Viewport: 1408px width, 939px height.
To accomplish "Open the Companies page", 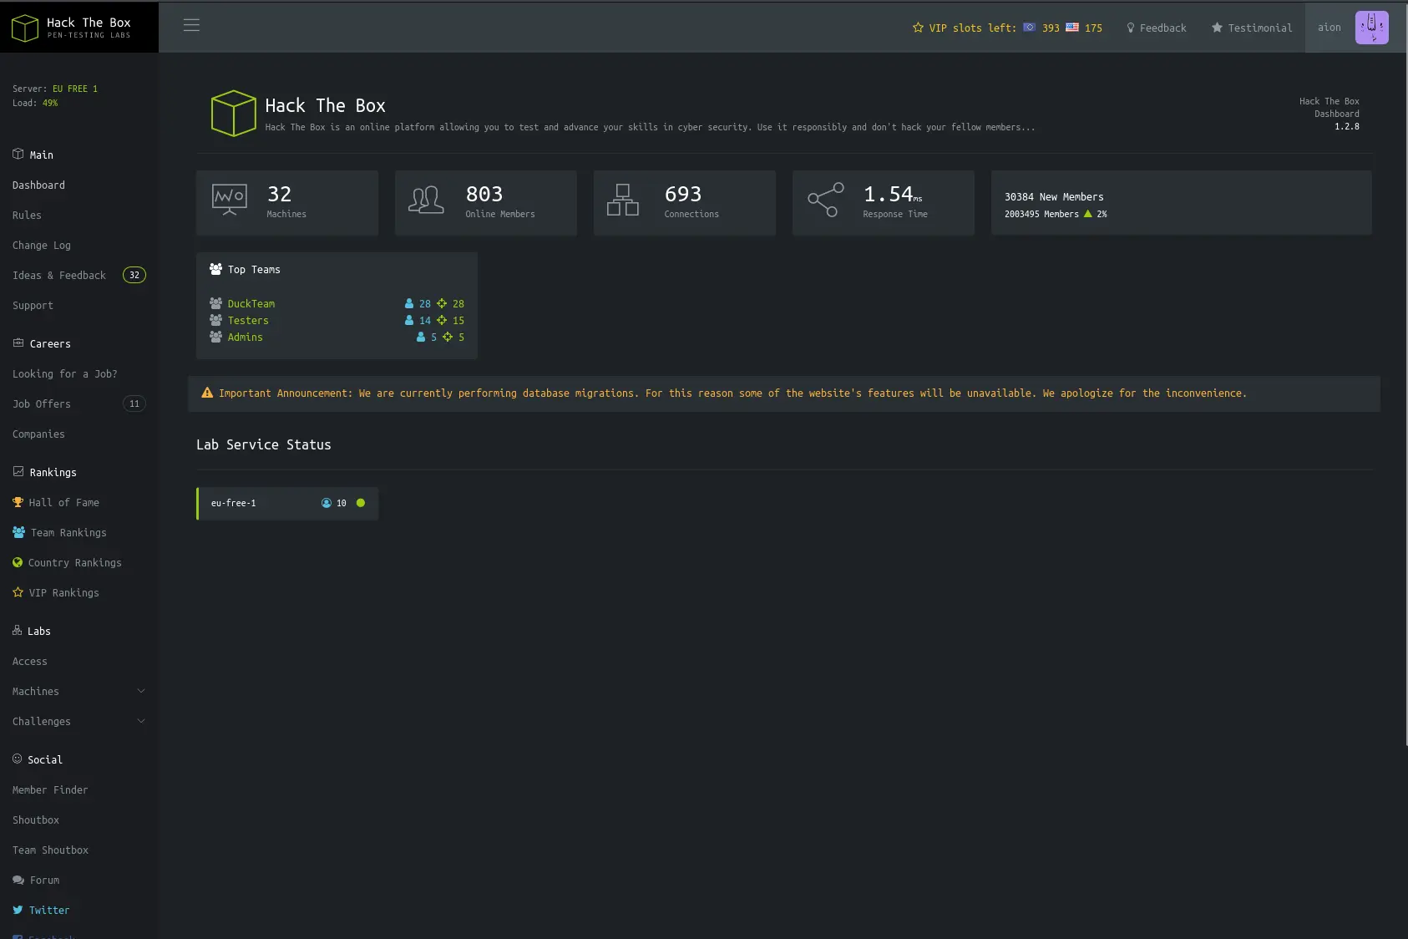I will pos(38,434).
